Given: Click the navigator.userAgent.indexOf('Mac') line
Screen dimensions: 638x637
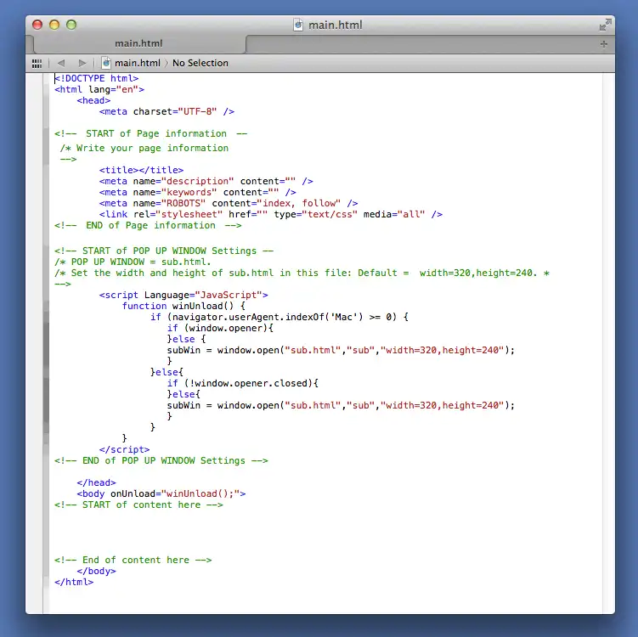Looking at the screenshot, I should 279,317.
